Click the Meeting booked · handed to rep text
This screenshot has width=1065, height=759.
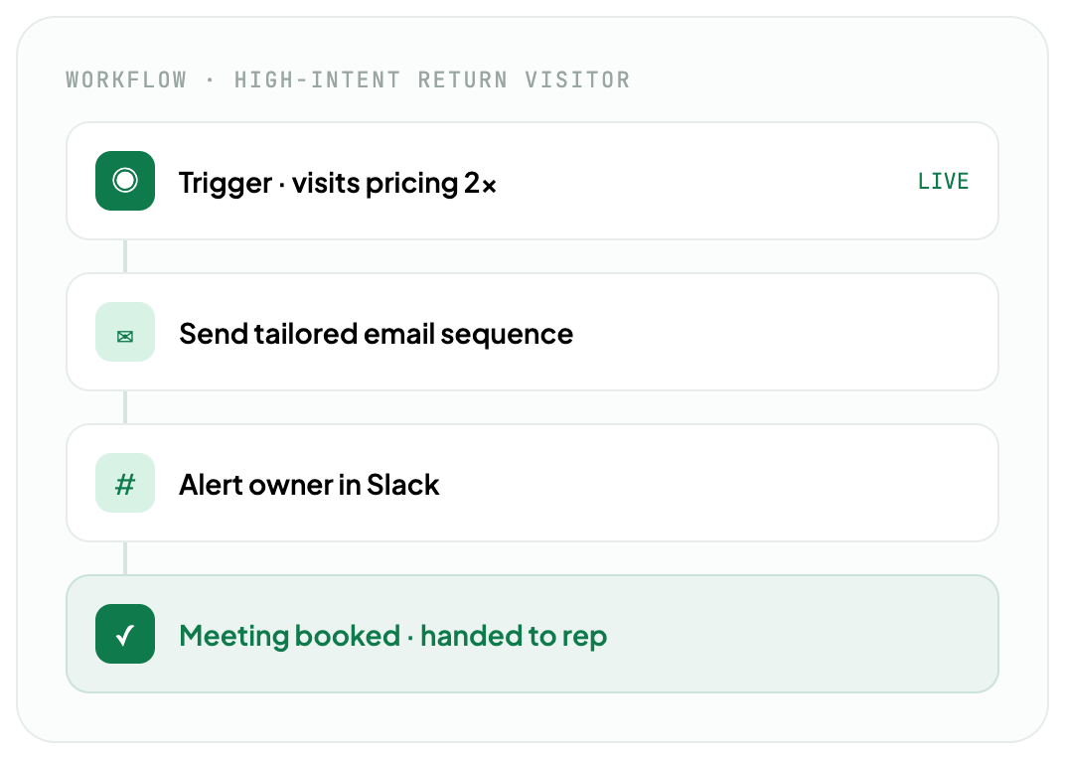(392, 636)
